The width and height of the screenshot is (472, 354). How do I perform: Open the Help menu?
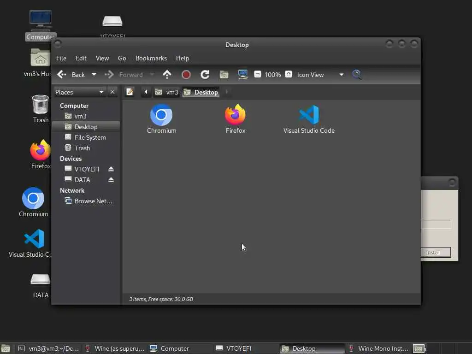tap(183, 58)
